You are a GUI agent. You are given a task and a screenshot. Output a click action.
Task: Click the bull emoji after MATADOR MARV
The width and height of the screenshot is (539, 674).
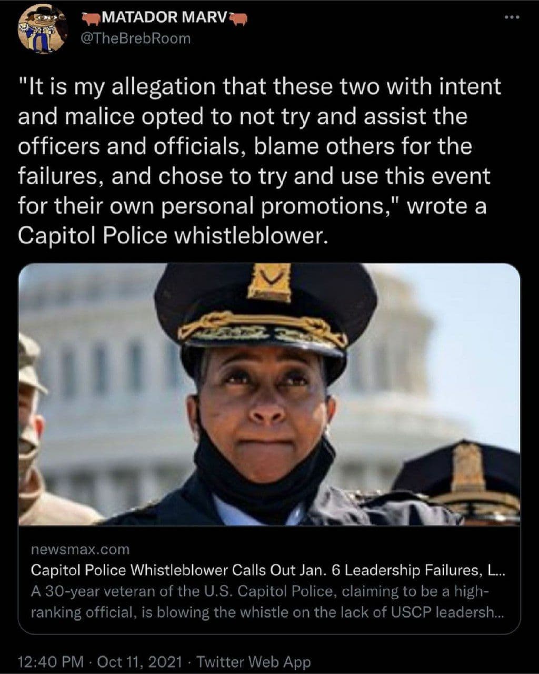(x=238, y=19)
